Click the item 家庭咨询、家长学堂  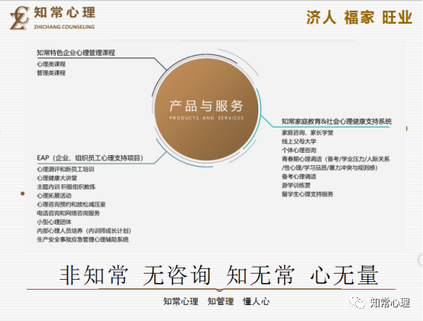click(307, 132)
